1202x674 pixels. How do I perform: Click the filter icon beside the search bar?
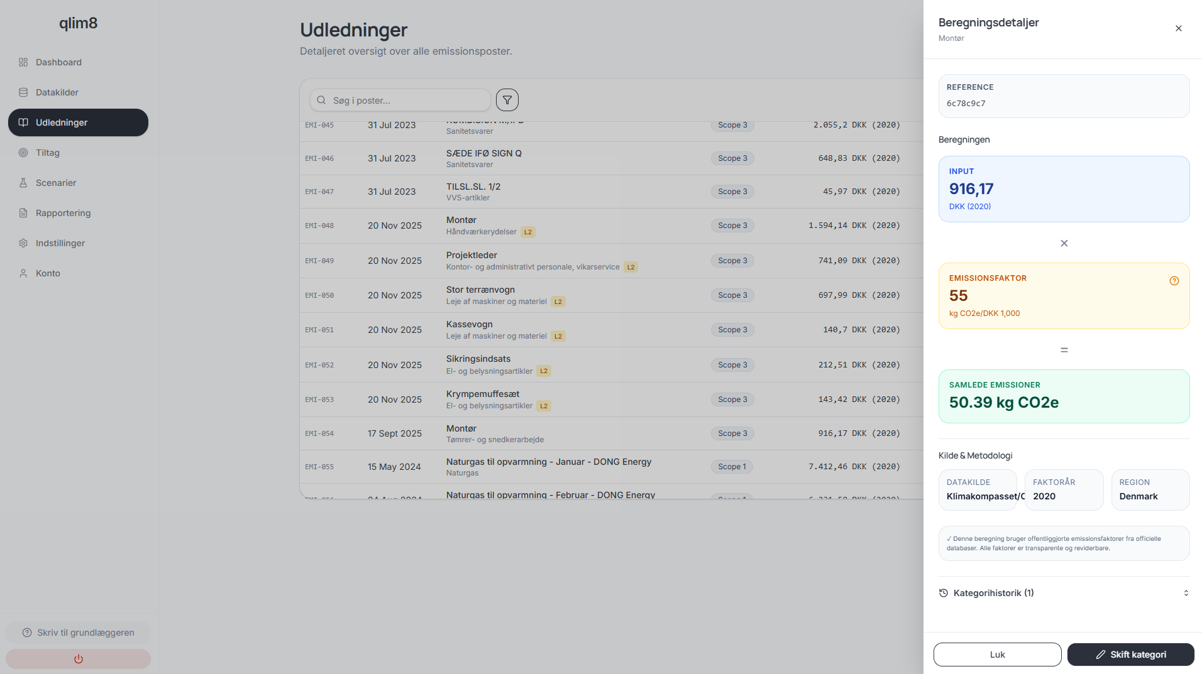[x=507, y=99]
